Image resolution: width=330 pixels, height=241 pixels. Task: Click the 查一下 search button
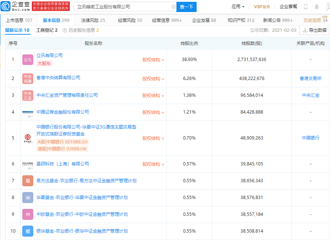(186, 7)
